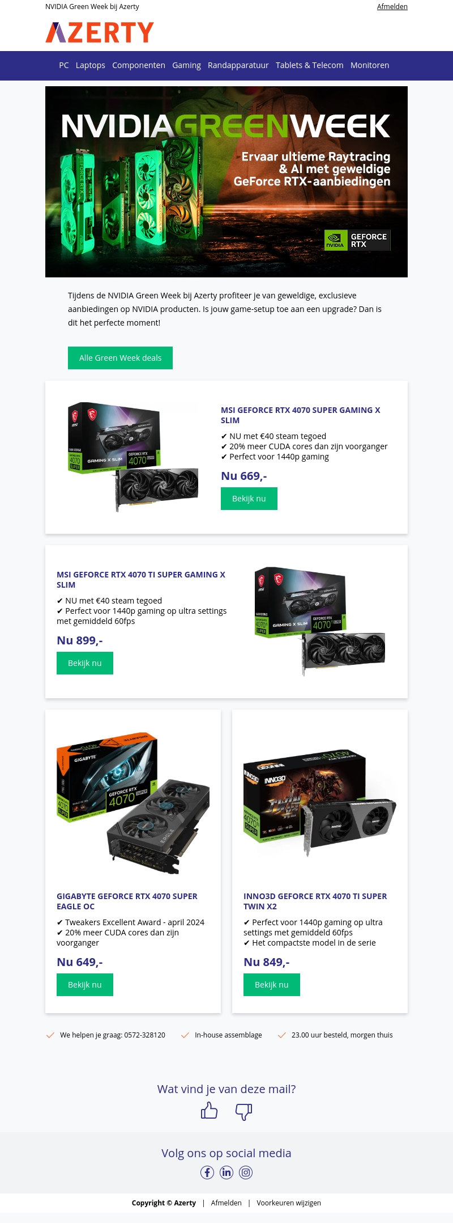
Task: Open the Facebook social media icon
Action: 207,1173
